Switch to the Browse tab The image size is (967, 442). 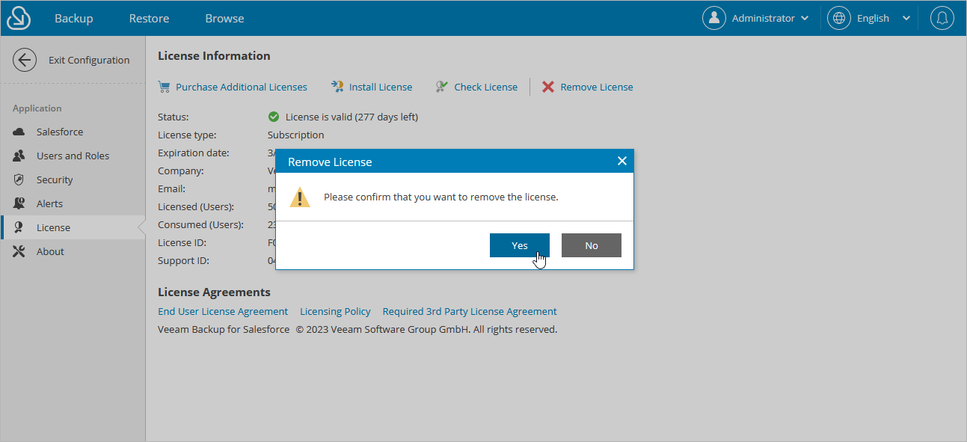click(x=224, y=18)
